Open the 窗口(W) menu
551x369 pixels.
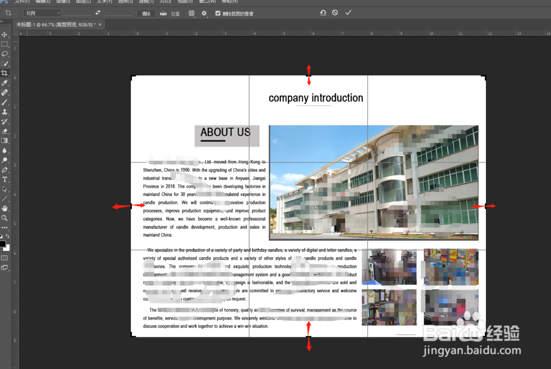(x=207, y=2)
